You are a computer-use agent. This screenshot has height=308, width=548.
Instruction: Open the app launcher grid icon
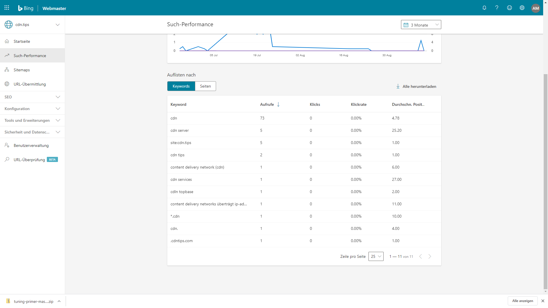pyautogui.click(x=7, y=8)
